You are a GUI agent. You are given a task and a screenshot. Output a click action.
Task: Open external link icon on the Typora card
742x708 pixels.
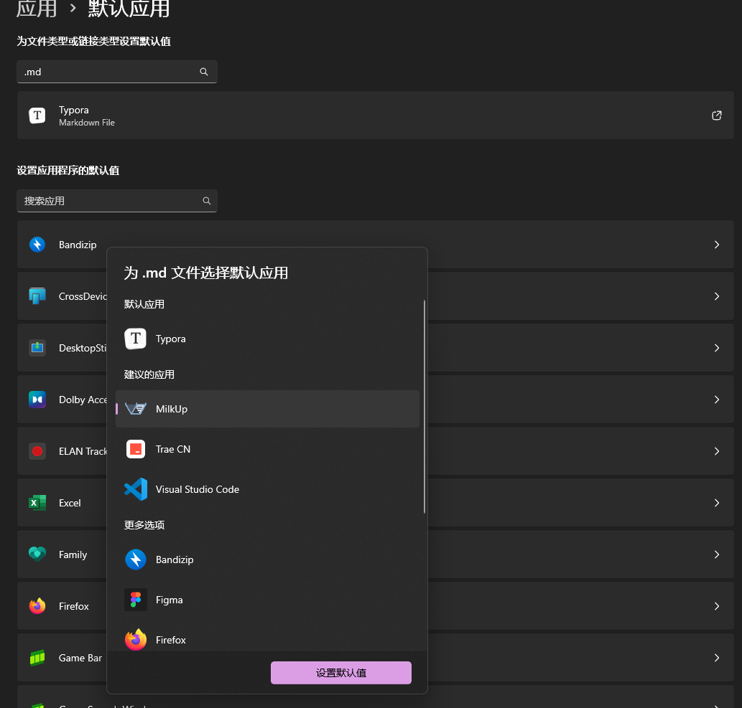[x=716, y=115]
